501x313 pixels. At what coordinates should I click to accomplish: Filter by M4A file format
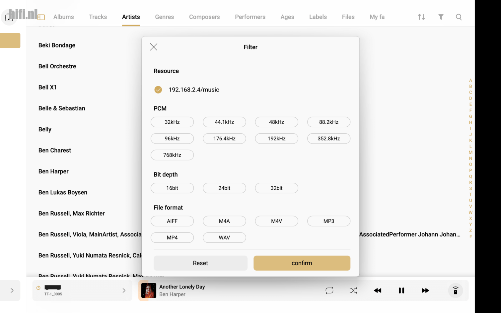click(x=224, y=221)
